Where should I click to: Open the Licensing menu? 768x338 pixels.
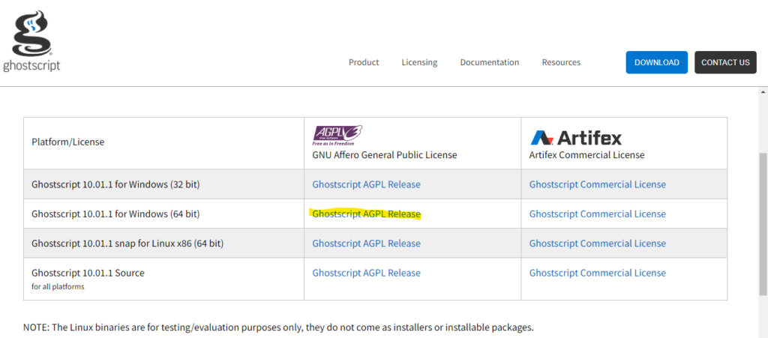pyautogui.click(x=419, y=62)
